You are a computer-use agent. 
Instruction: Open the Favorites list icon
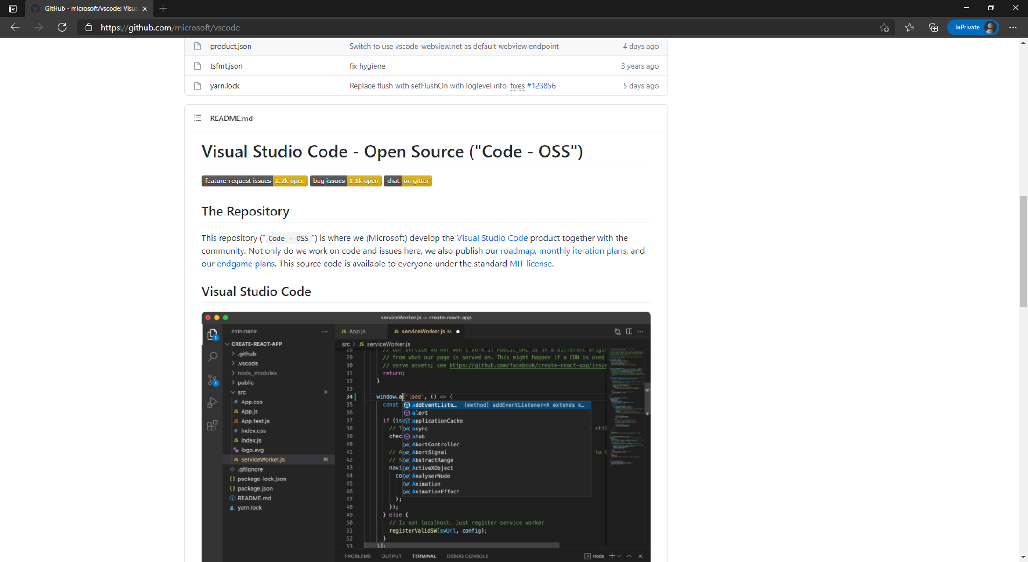click(x=909, y=28)
